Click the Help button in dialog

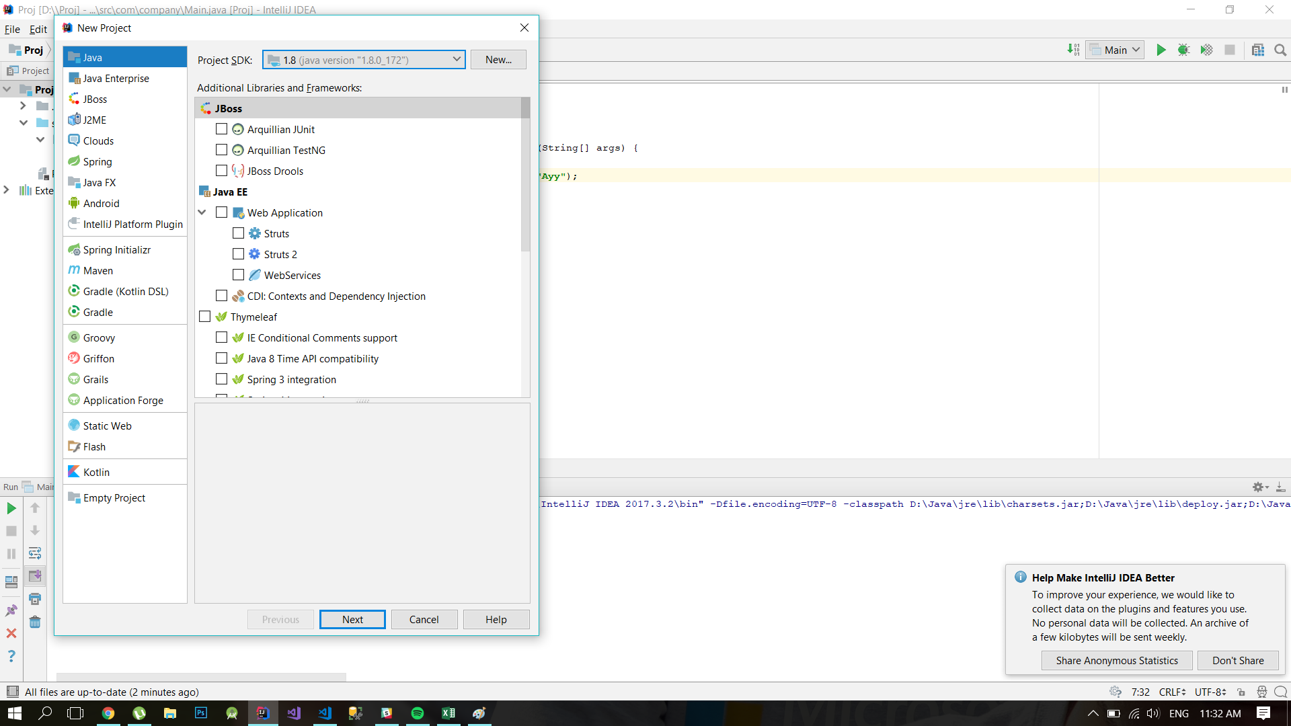coord(496,619)
